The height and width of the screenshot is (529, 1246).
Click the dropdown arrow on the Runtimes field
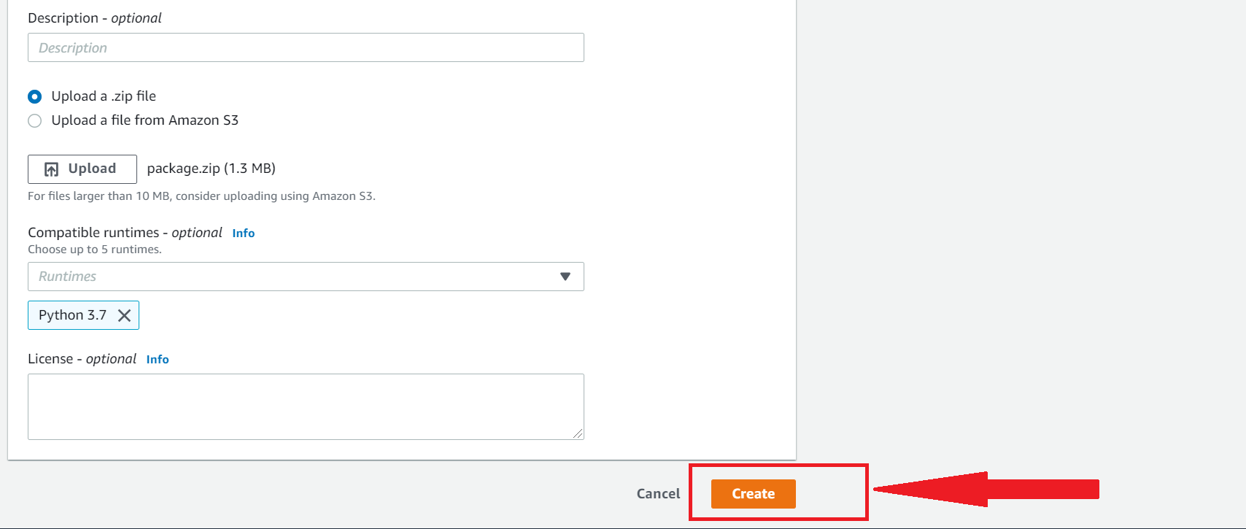pos(564,277)
